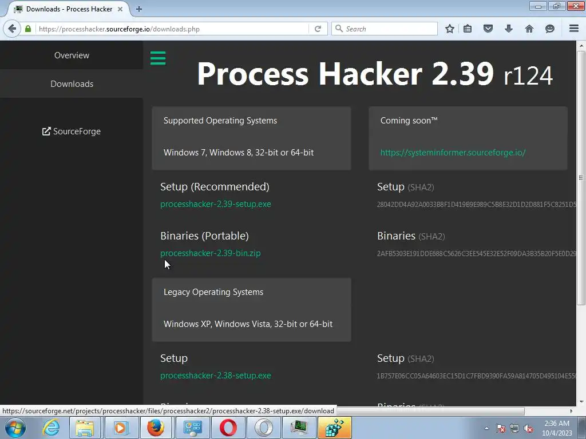
Task: Open the Downloads arrow icon in toolbar
Action: (x=508, y=29)
